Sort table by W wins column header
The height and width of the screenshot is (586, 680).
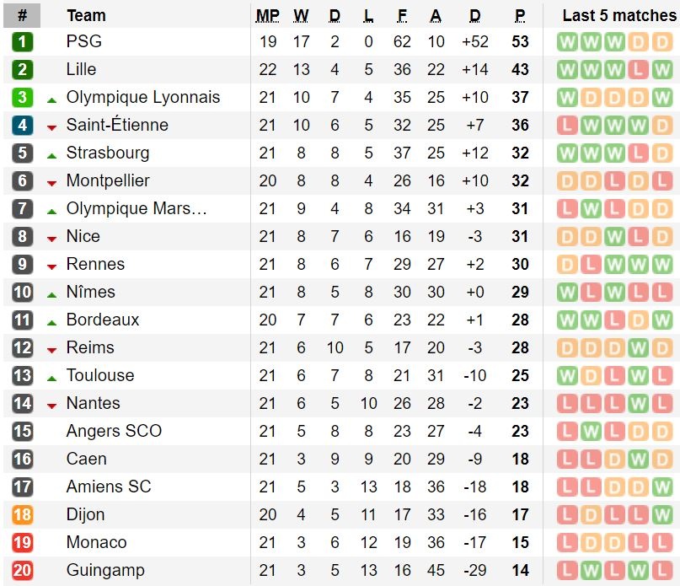click(301, 15)
